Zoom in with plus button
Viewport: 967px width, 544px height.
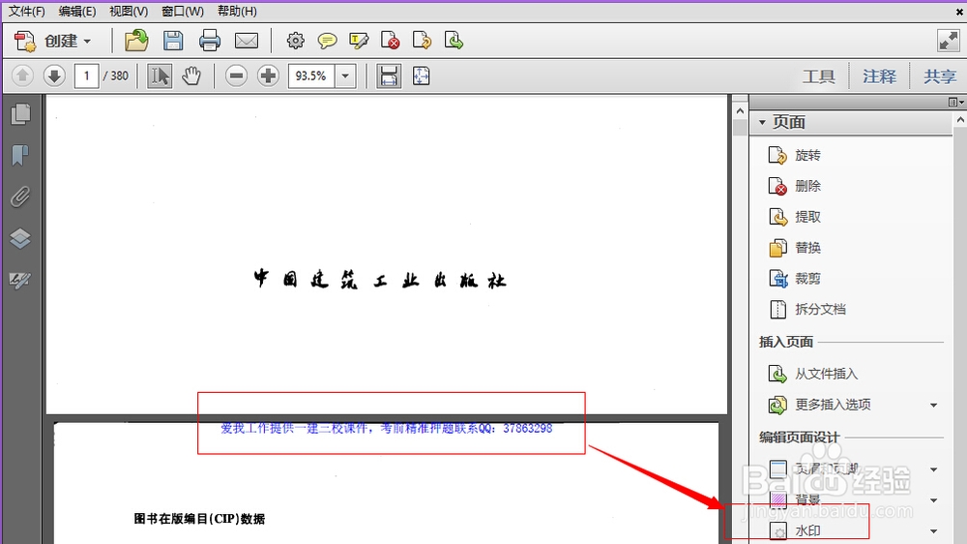pos(268,76)
